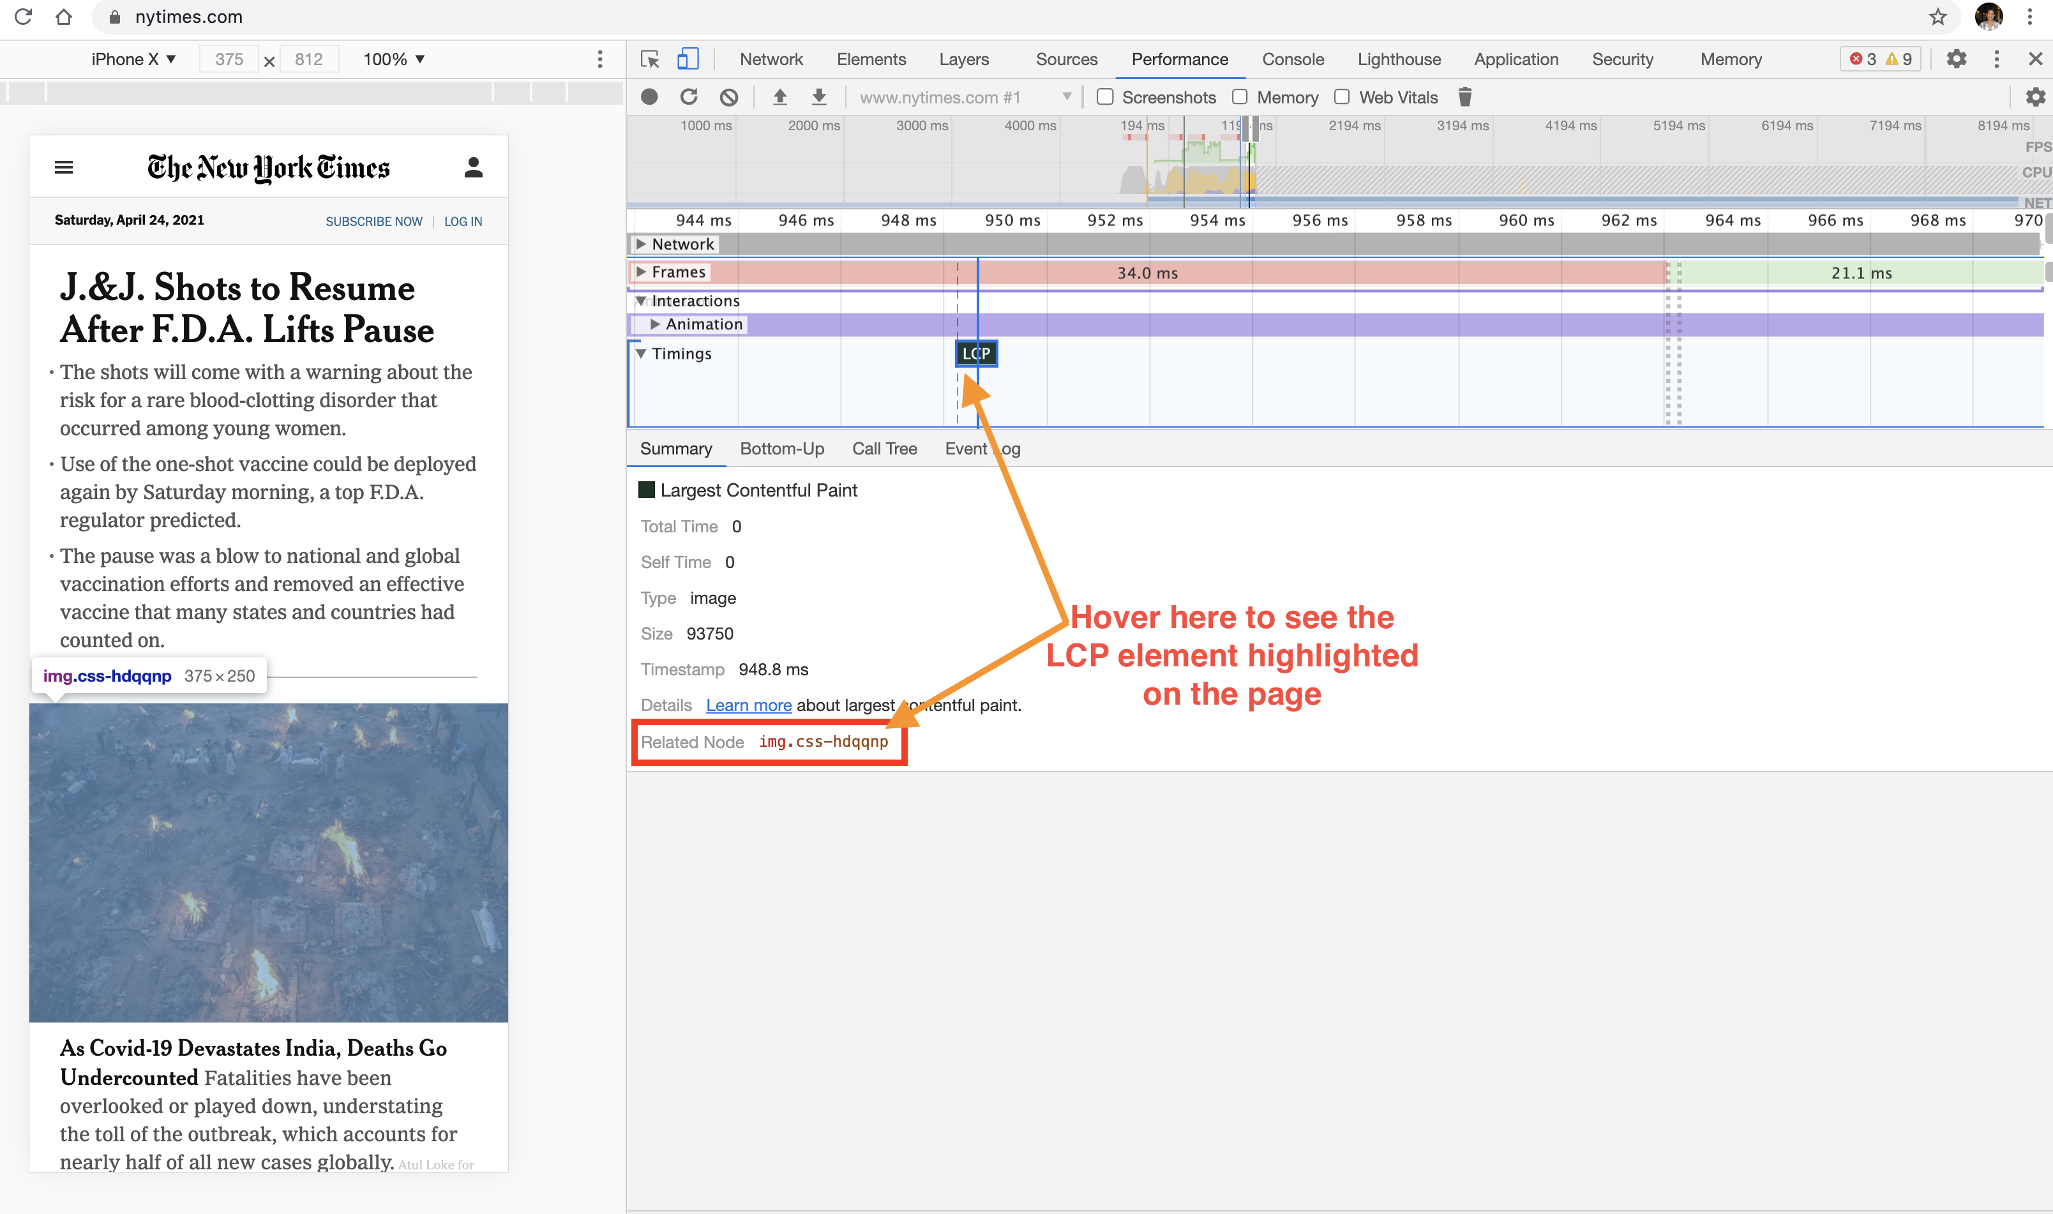Open the Lighthouse panel tab
The width and height of the screenshot is (2053, 1214).
pos(1399,59)
